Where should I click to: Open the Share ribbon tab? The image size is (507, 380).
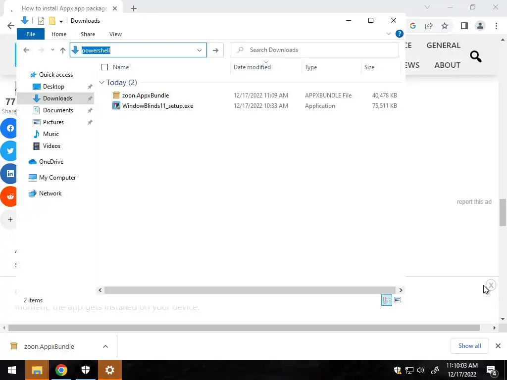[x=88, y=34]
